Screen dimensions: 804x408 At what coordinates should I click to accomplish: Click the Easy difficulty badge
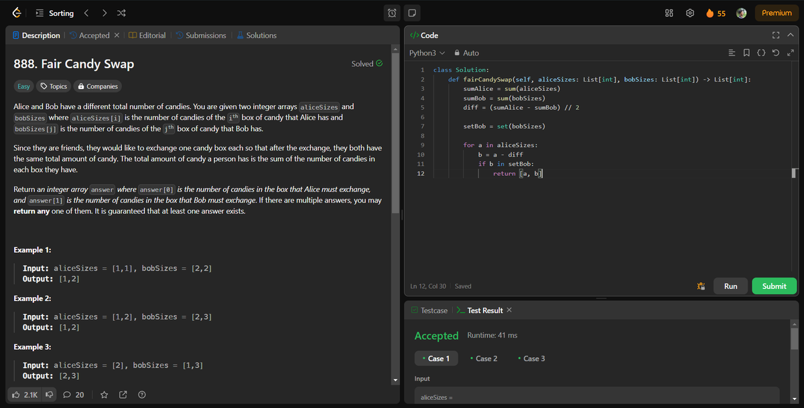point(23,86)
